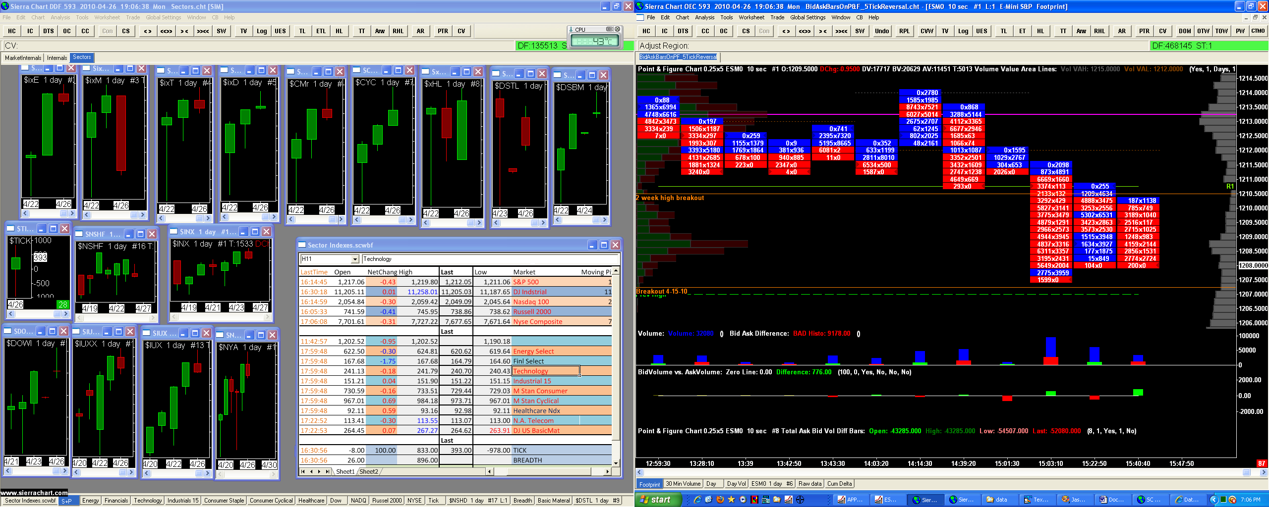Click the Sector Indexes vertical scrollbar up arrow

pyautogui.click(x=616, y=271)
